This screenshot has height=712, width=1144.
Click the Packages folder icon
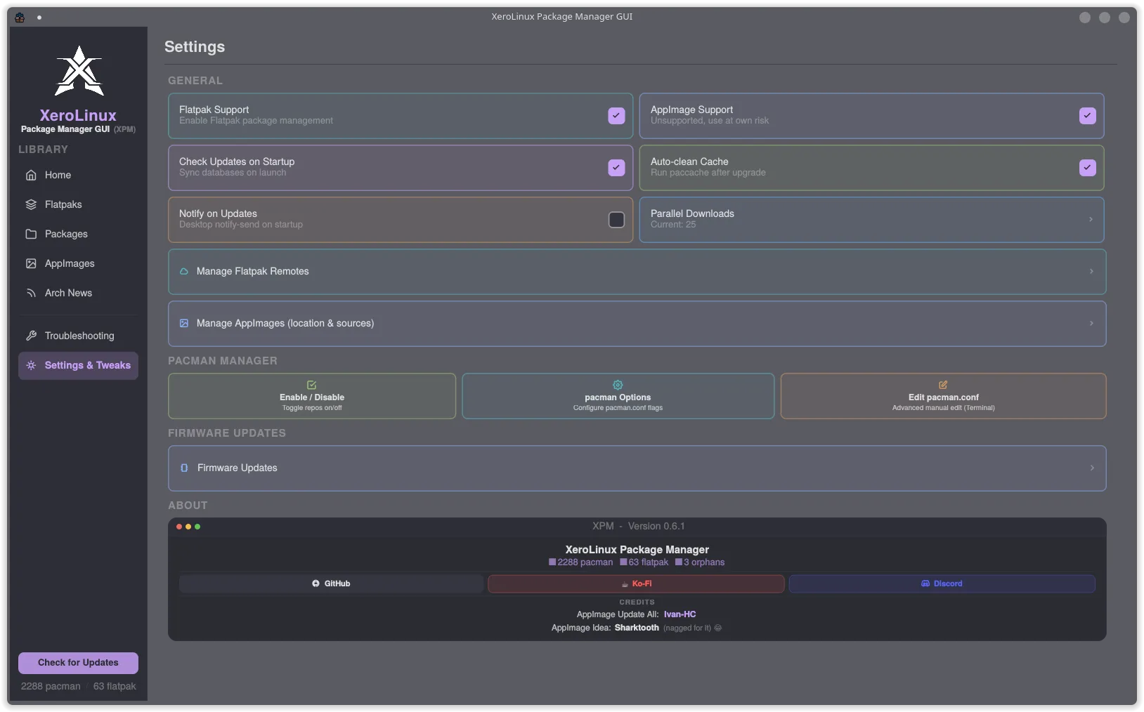pyautogui.click(x=31, y=234)
